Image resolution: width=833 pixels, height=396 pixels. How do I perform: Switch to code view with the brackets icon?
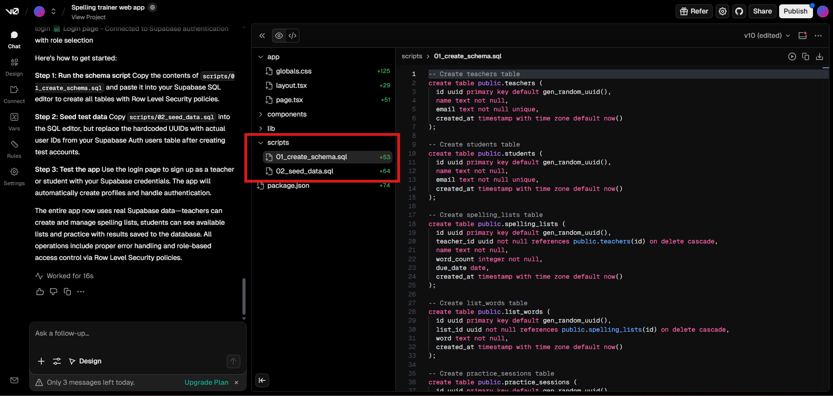[x=292, y=36]
